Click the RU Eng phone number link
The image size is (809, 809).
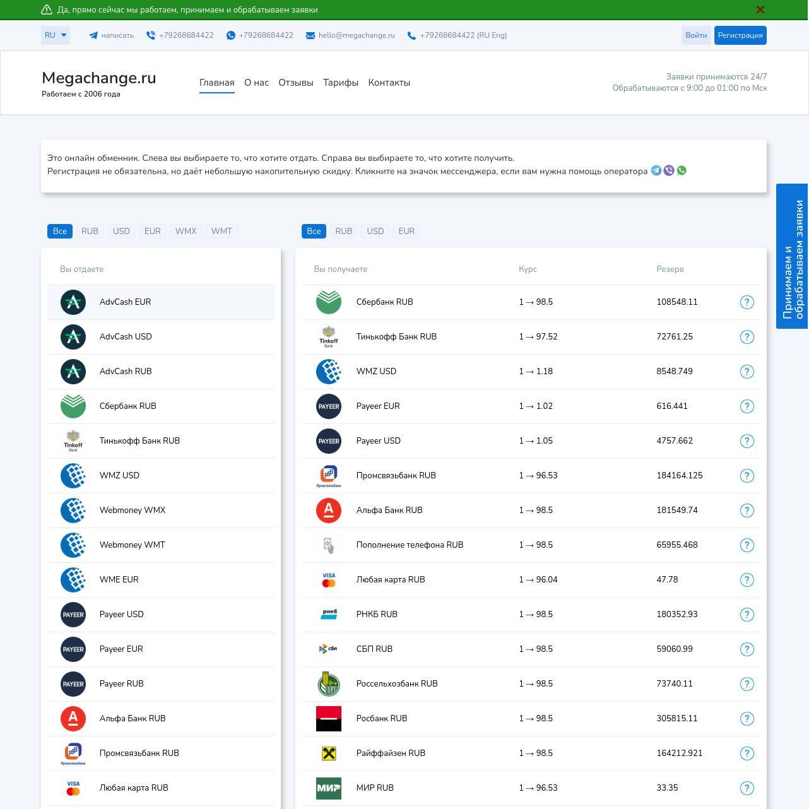457,35
